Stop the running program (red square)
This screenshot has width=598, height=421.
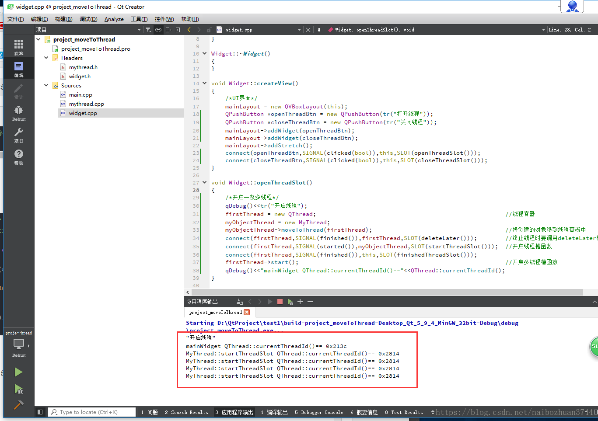(x=280, y=302)
